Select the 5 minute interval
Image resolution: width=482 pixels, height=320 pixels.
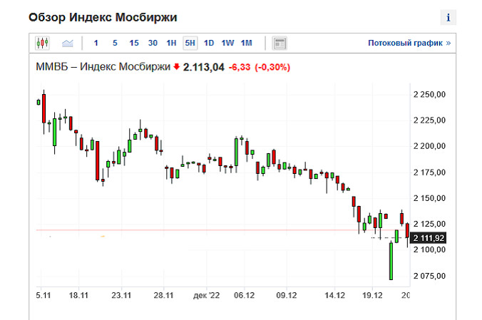pos(115,43)
